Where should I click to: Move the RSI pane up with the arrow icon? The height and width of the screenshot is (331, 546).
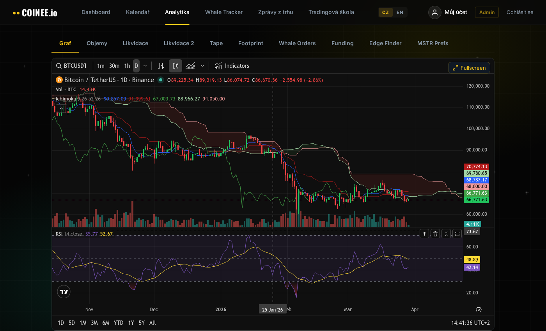coord(424,234)
